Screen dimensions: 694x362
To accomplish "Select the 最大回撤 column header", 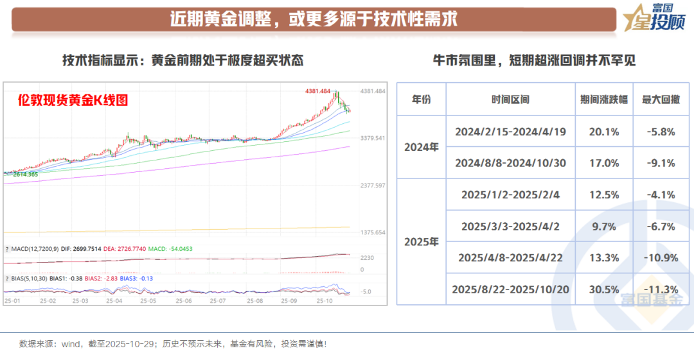I will pyautogui.click(x=661, y=99).
